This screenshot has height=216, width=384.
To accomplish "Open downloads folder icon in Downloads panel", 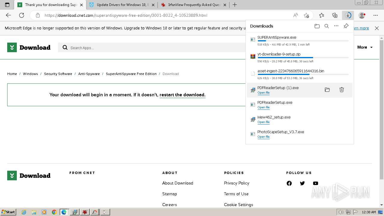I will [x=317, y=26].
